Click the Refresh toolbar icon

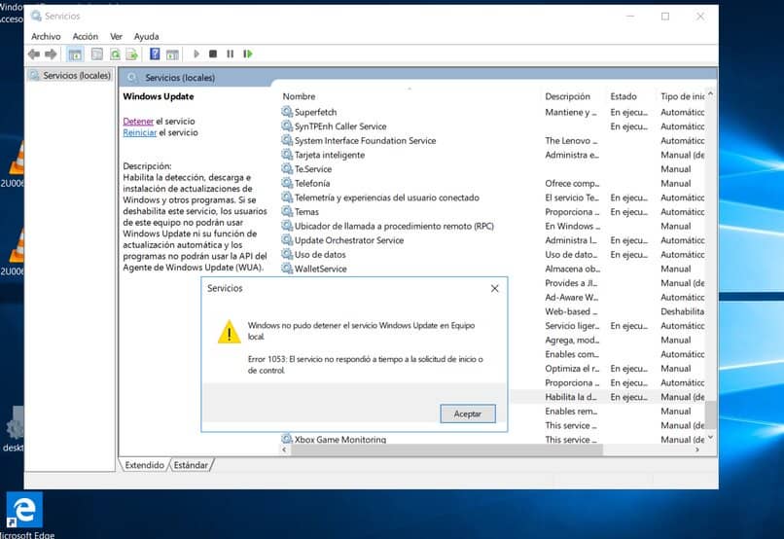click(116, 54)
